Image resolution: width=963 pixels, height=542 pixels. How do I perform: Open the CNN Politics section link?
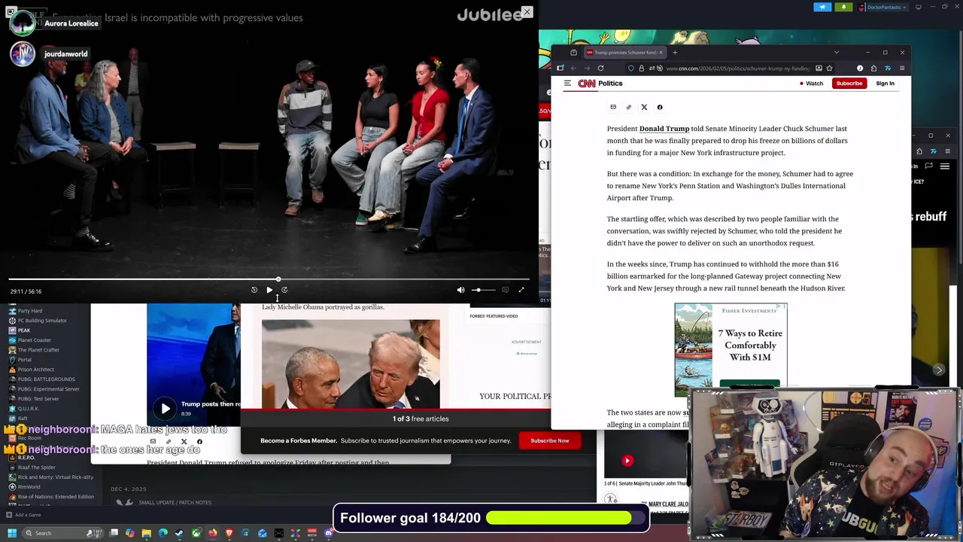click(x=610, y=84)
